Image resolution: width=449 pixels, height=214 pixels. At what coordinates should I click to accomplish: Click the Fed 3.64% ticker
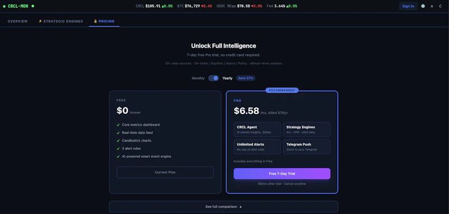pyautogui.click(x=282, y=6)
